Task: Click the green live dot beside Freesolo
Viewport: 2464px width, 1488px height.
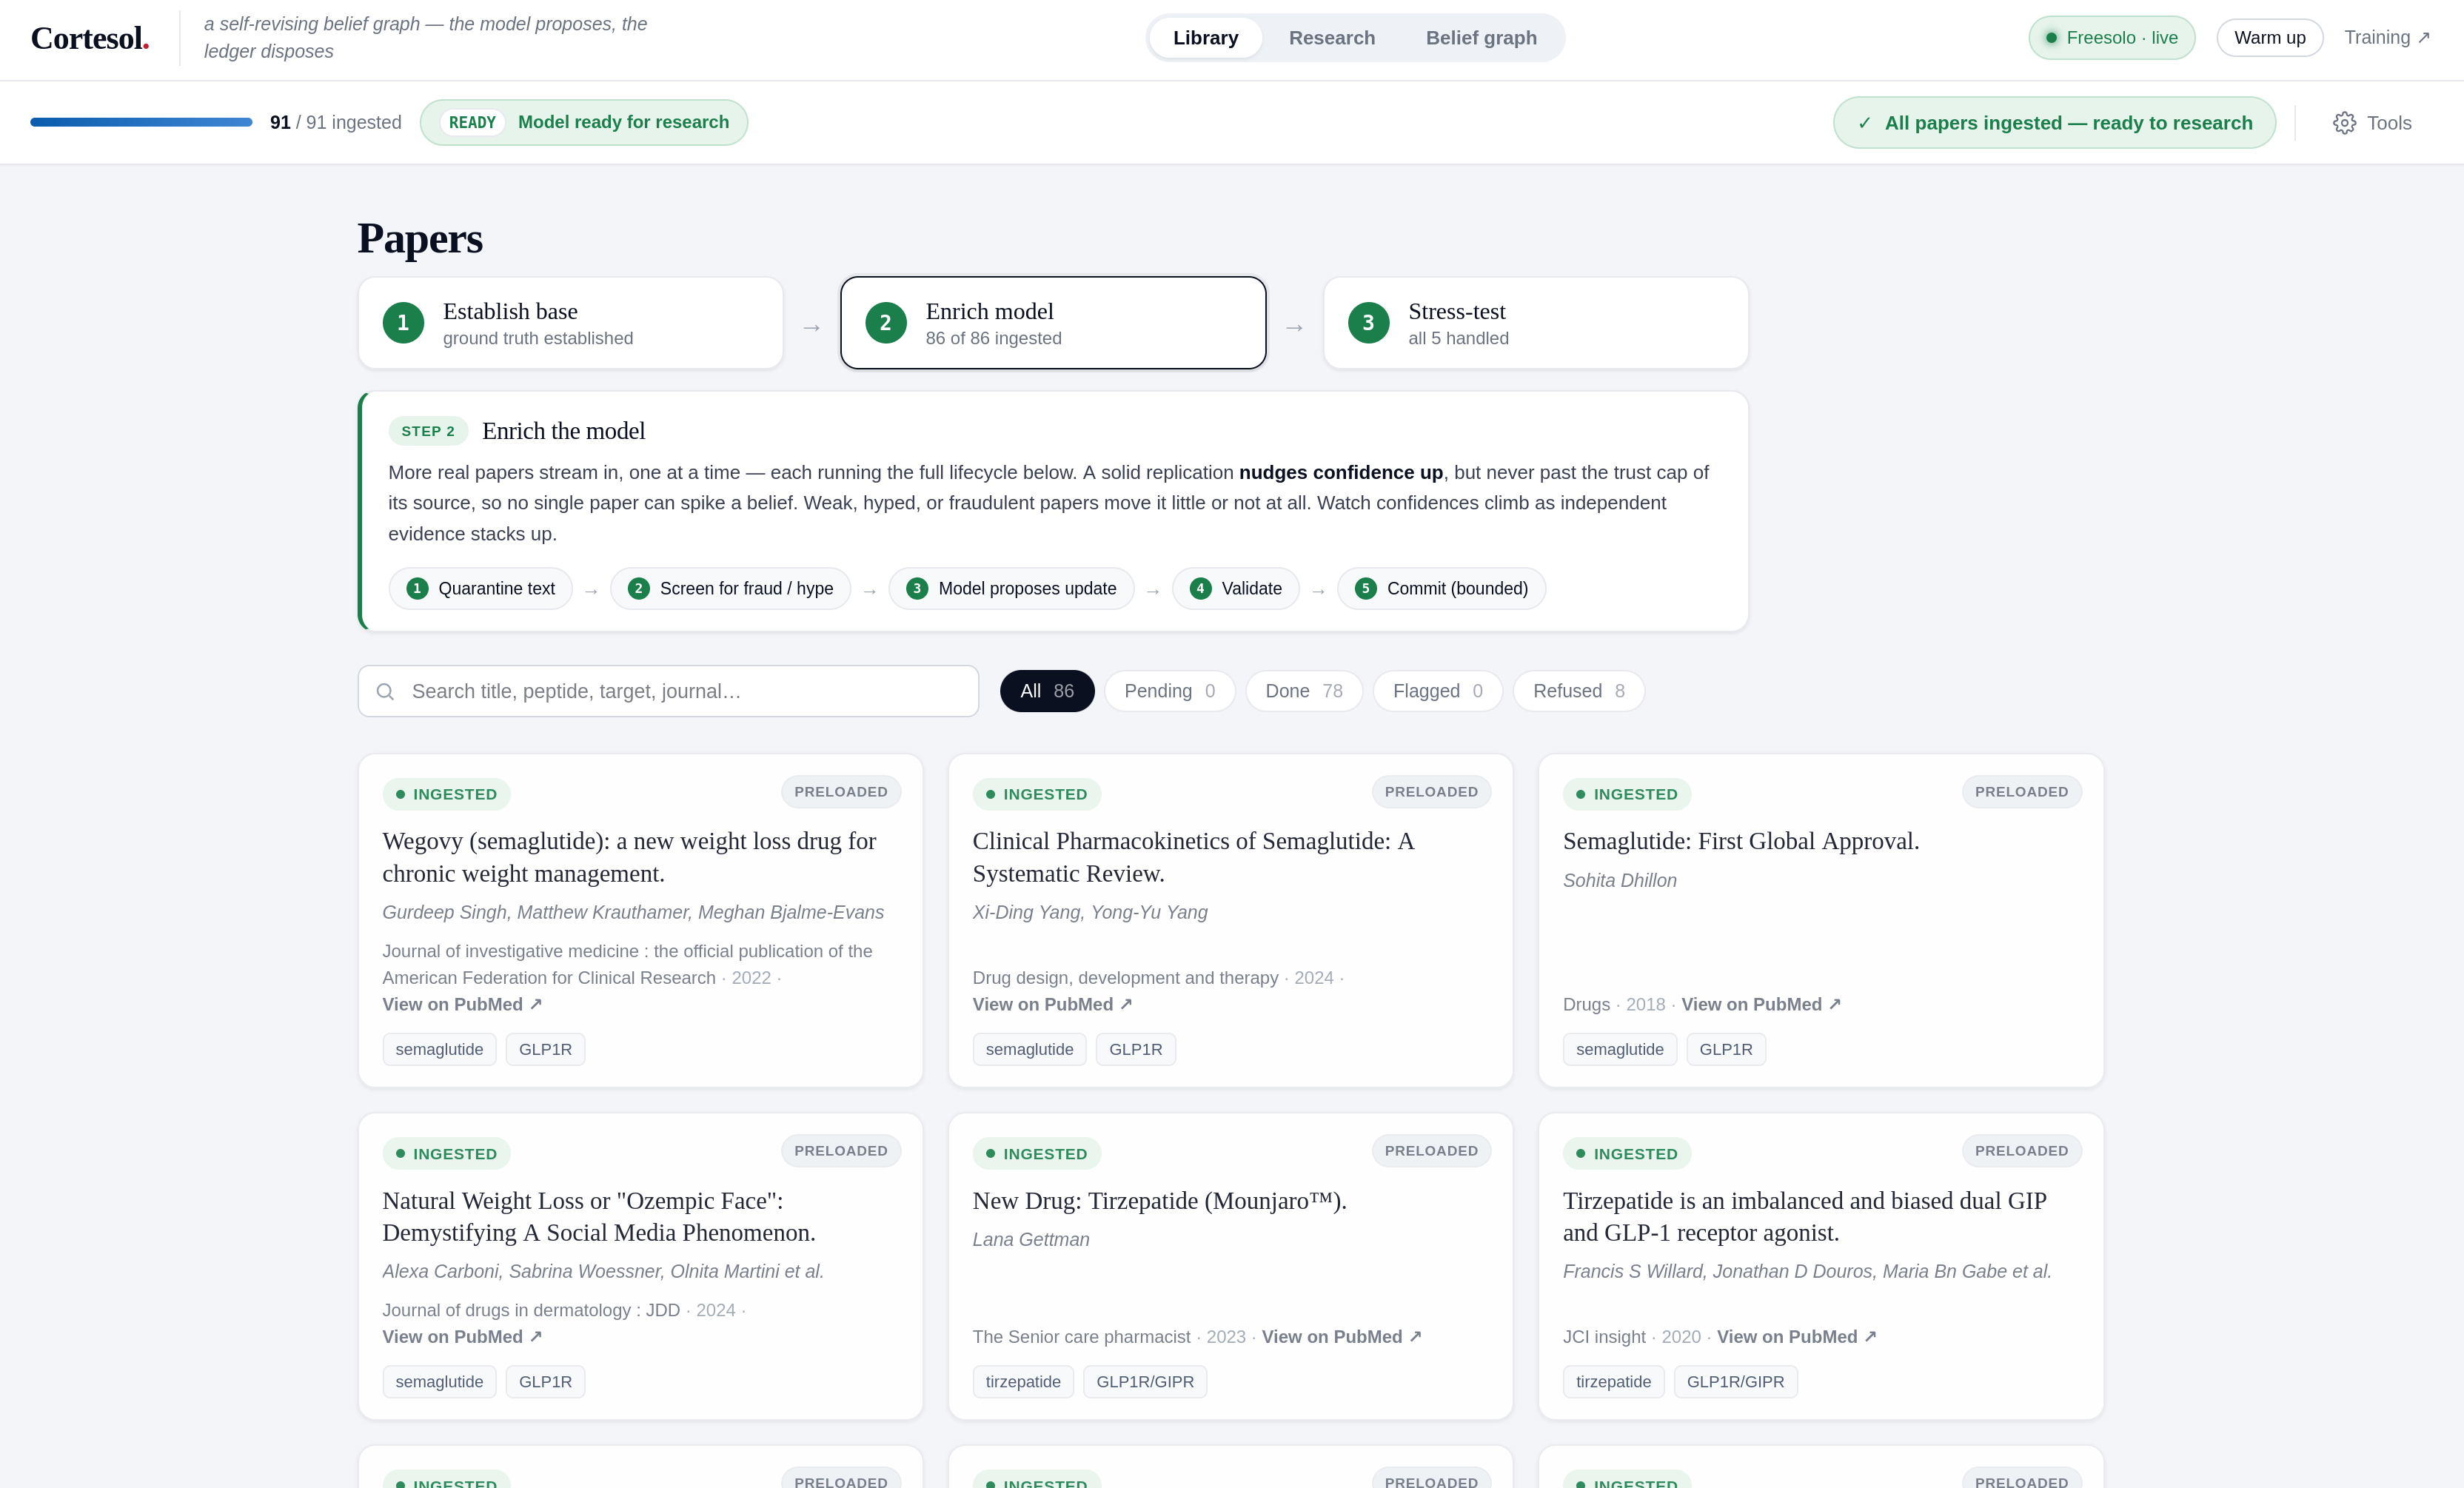Action: pyautogui.click(x=2051, y=38)
